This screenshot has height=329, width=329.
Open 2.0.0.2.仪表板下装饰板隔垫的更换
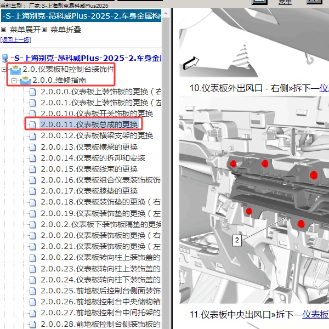(101, 224)
